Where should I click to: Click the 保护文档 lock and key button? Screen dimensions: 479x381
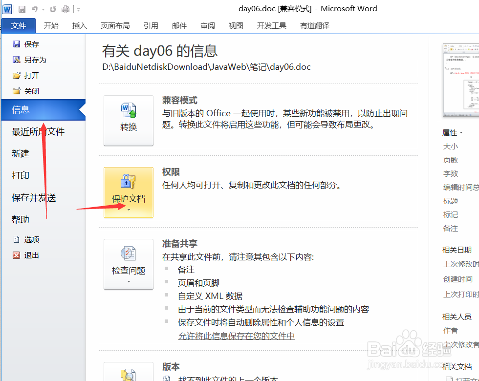[128, 192]
